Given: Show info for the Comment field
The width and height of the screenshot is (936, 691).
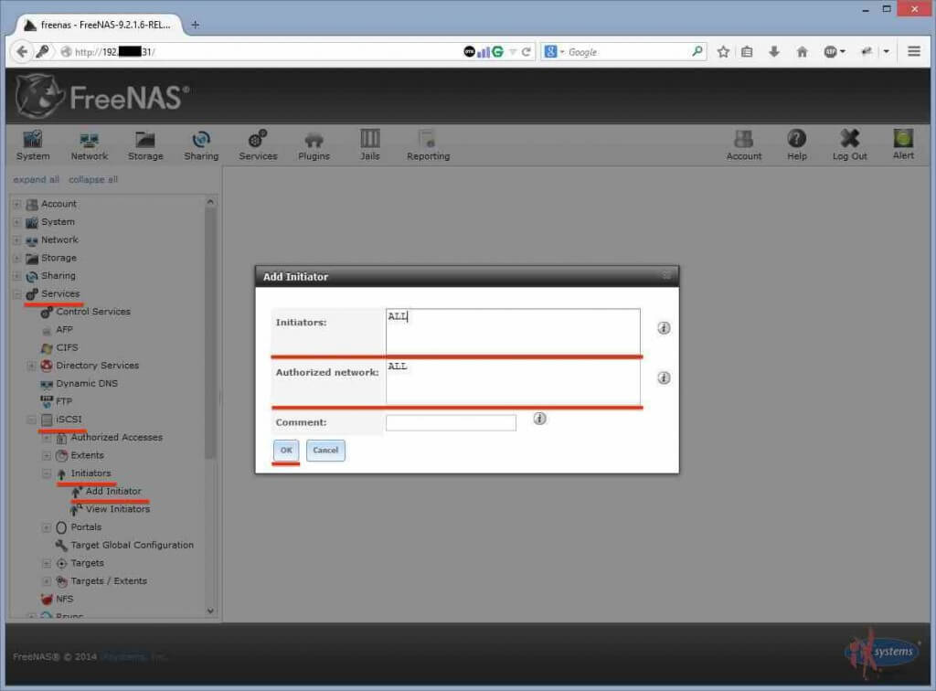Looking at the screenshot, I should point(539,419).
